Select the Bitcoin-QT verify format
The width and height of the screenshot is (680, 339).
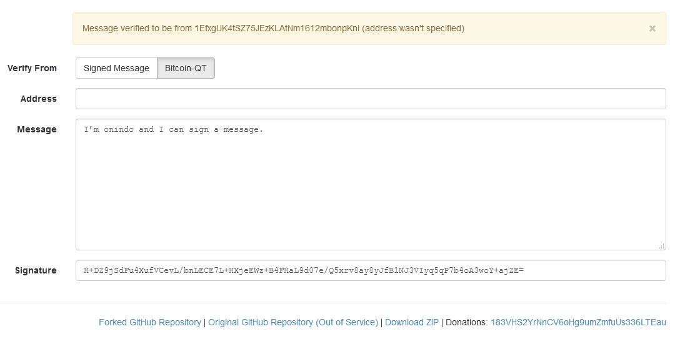click(x=186, y=68)
